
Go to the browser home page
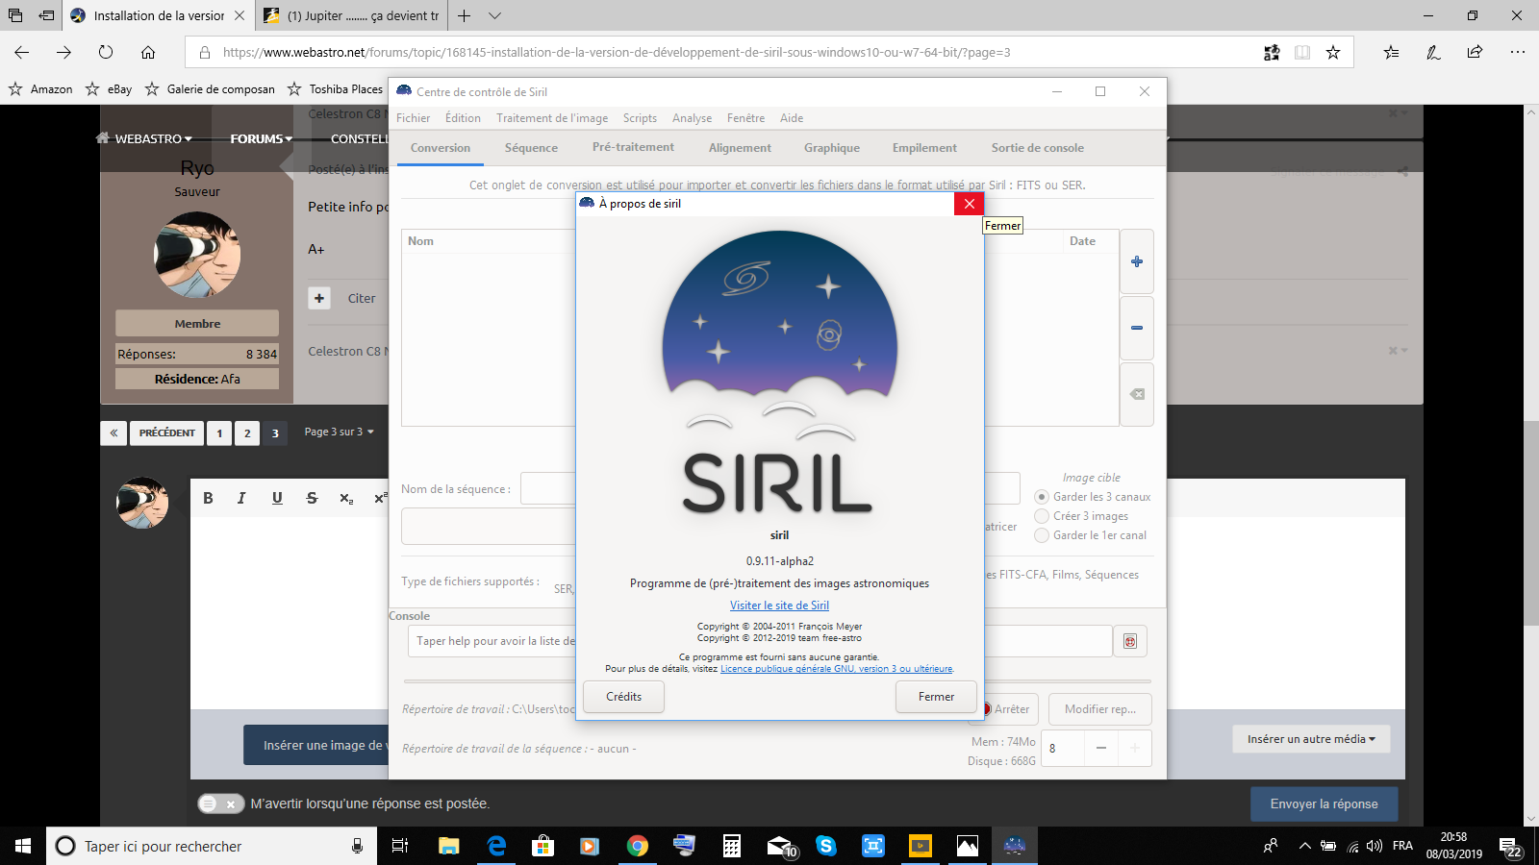(148, 52)
